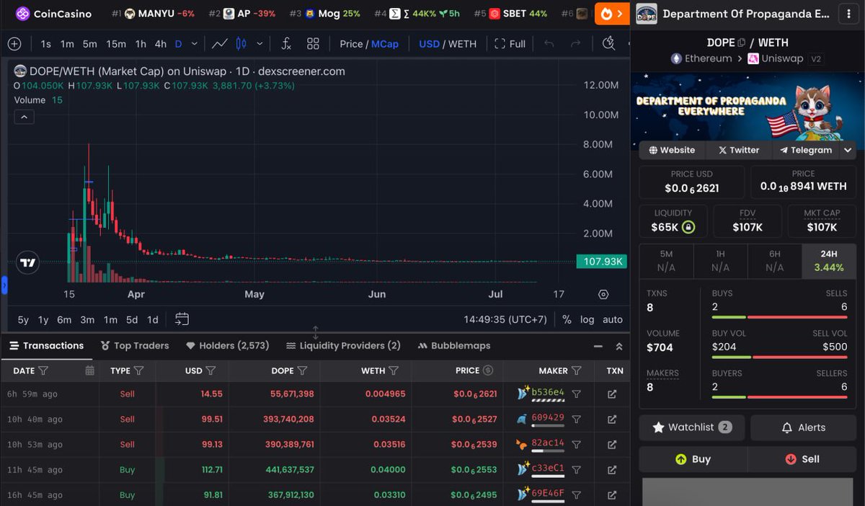Open the token Telegram link

click(806, 150)
